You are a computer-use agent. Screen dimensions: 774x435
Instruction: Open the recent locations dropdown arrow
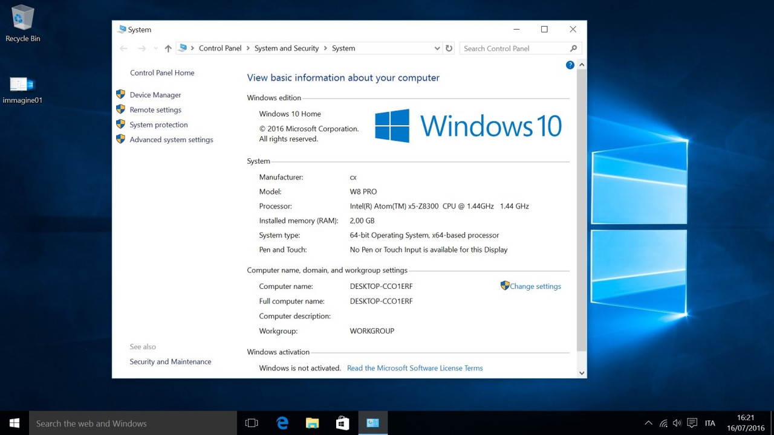(155, 48)
